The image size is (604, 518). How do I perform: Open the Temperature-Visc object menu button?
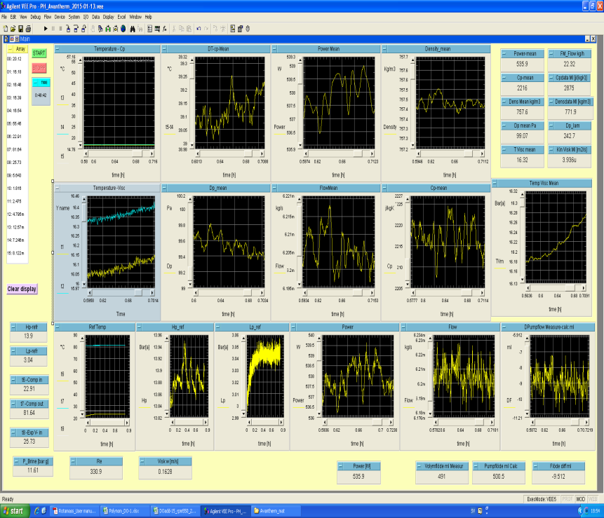click(58, 188)
